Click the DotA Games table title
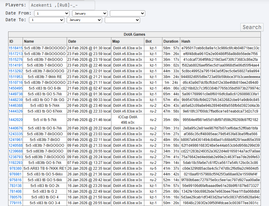This screenshot has height=206, width=269. [135, 34]
